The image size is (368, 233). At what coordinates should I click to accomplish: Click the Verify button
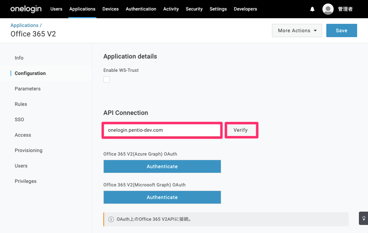coord(240,130)
